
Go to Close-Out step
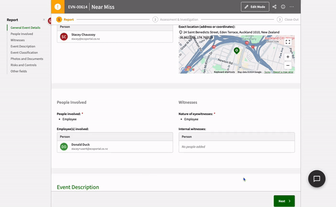point(288,20)
